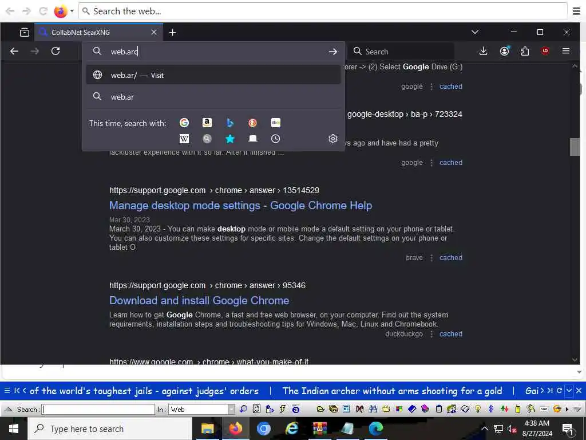Click the dollar sign icon in bottom toolbar
This screenshot has width=586, height=440.
click(x=491, y=409)
